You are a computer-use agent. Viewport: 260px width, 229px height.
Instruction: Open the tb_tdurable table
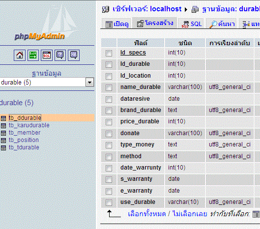[x=24, y=147]
